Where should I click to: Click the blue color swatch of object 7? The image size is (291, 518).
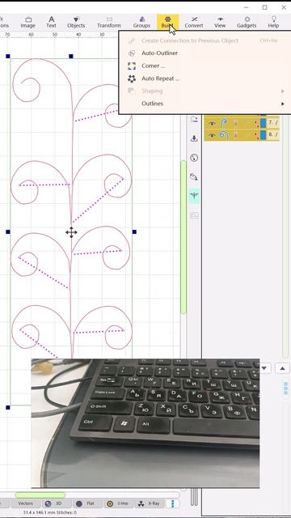click(x=263, y=123)
